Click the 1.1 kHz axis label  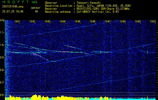point(2,32)
